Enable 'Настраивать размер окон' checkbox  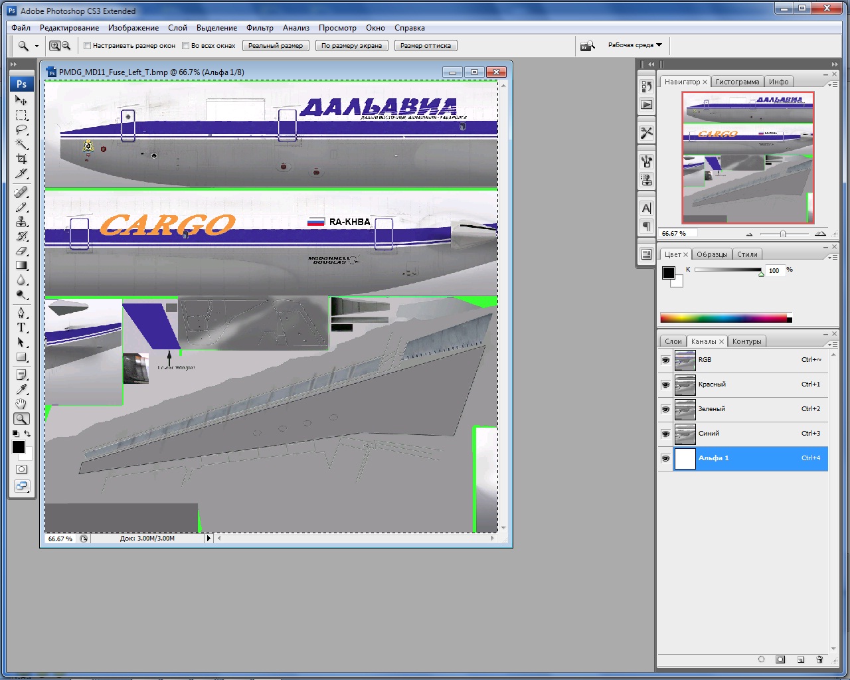pos(87,46)
